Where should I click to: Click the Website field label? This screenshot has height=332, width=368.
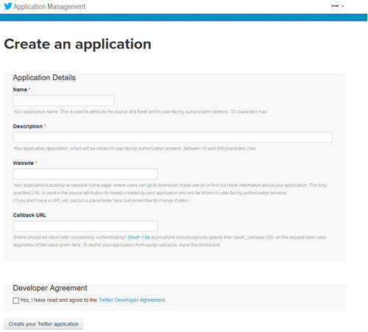click(24, 163)
